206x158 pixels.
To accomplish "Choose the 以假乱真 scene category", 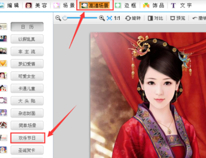I will click(27, 39).
